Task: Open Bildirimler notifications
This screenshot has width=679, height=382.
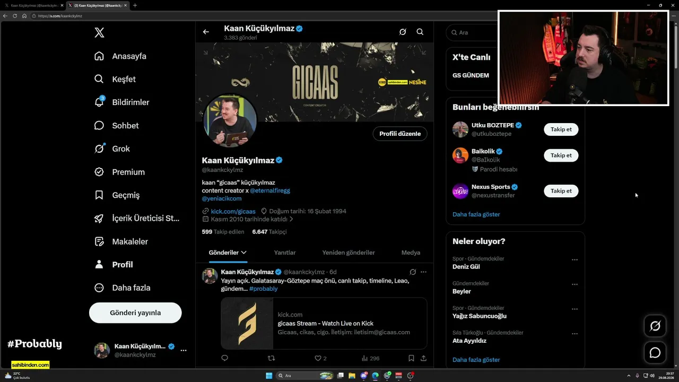Action: click(x=121, y=102)
